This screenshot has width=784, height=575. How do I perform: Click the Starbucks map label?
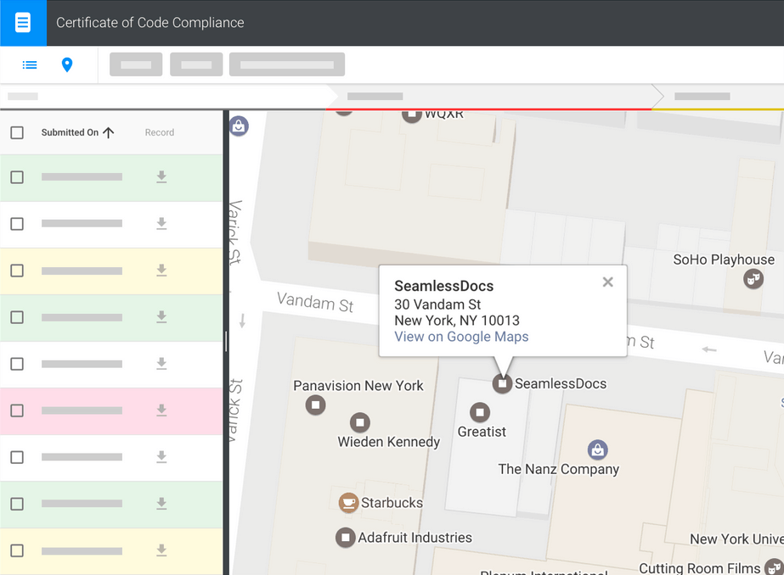[x=392, y=503]
